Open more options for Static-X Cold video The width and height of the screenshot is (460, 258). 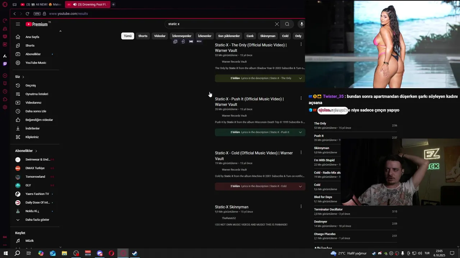(301, 152)
